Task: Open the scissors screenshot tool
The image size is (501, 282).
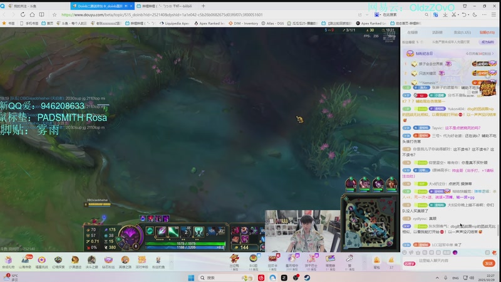Action: (x=453, y=14)
